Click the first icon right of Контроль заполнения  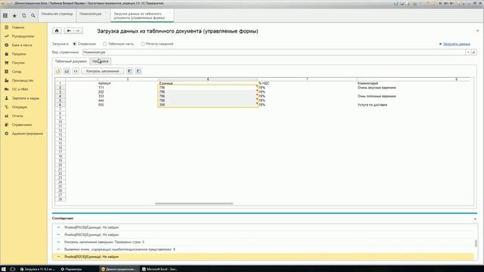click(129, 71)
